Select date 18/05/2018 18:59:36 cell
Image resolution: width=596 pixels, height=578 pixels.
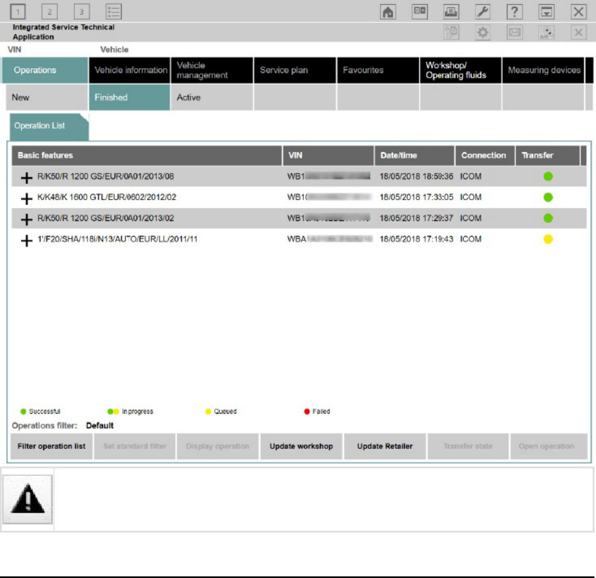(x=416, y=176)
